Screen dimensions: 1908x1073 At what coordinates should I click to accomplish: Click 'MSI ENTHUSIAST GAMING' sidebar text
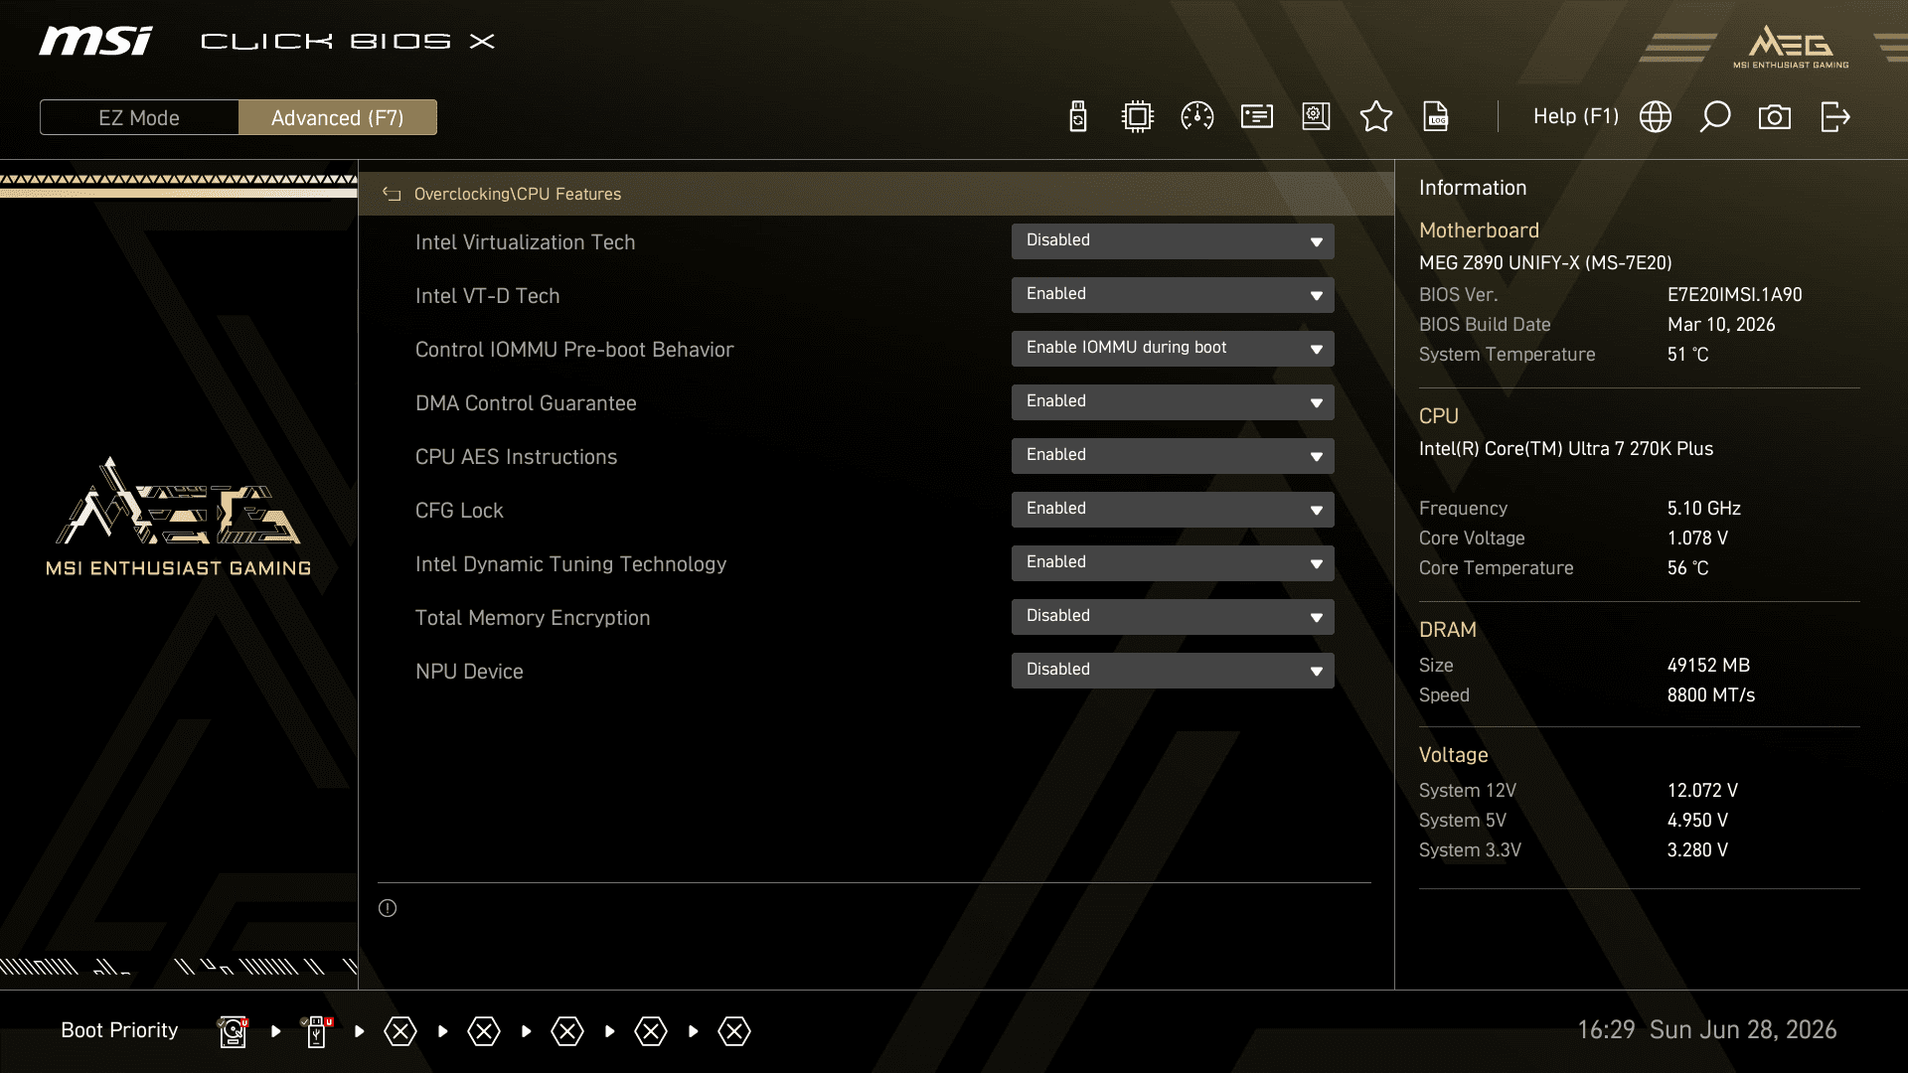pos(179,568)
